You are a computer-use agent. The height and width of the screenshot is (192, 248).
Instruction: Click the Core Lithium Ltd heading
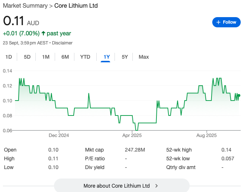tap(76, 6)
